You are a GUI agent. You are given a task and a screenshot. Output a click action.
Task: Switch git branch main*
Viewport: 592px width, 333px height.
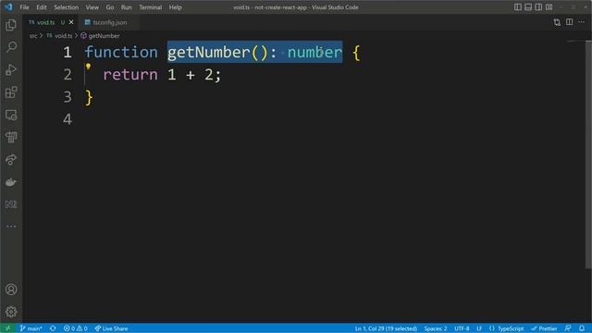[31, 328]
